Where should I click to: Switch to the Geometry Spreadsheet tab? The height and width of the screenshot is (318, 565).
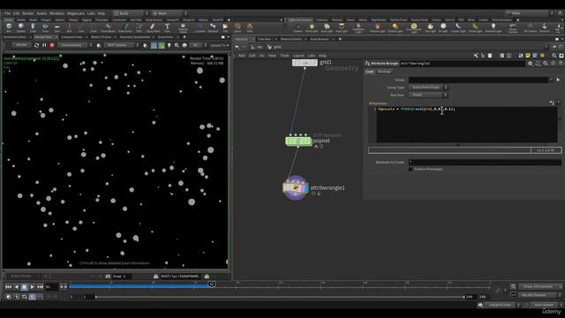coord(135,37)
